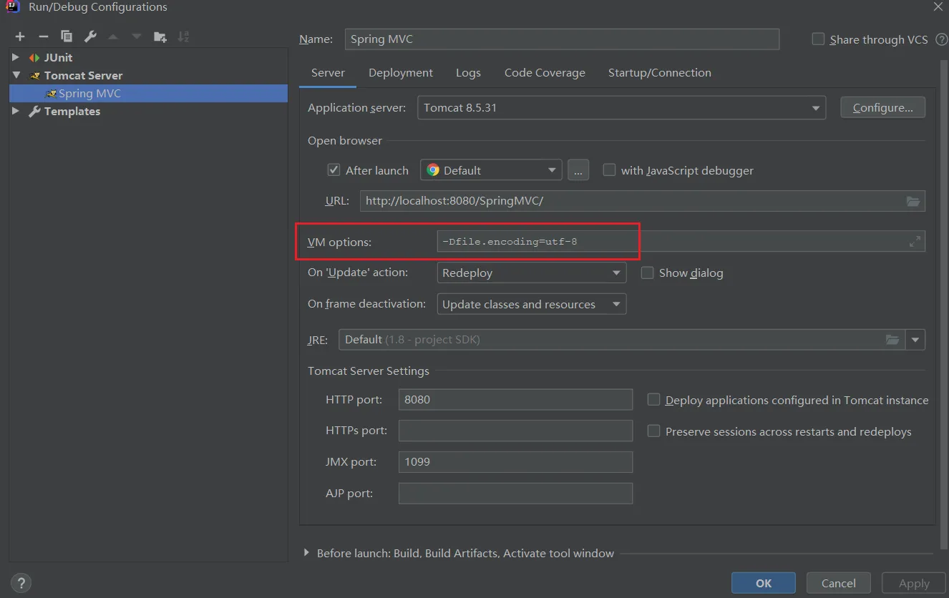Check the Share through VCS option
Viewport: 949px width, 598px height.
(x=818, y=39)
